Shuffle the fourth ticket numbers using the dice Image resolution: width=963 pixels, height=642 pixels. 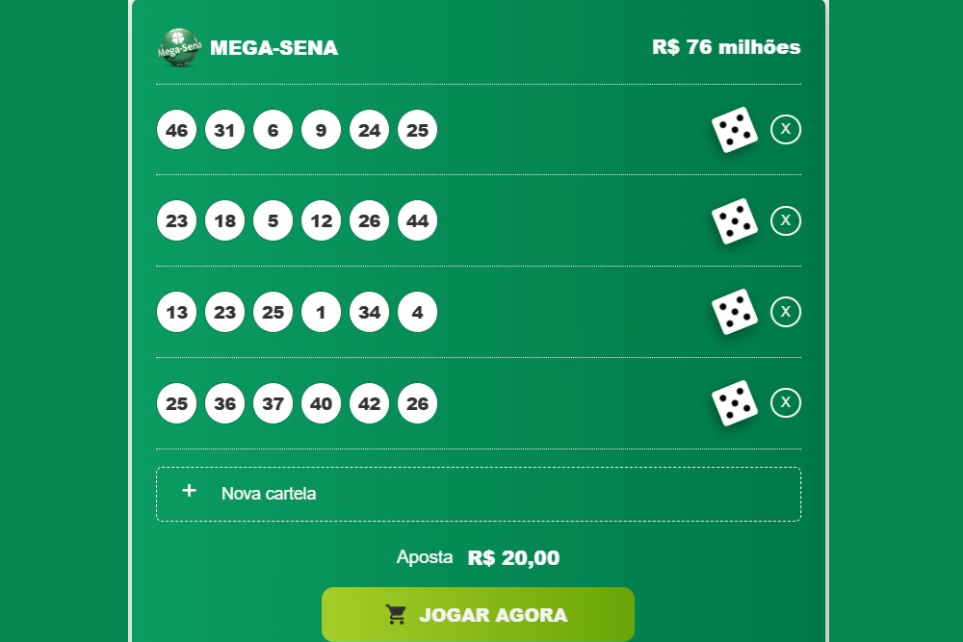click(734, 402)
